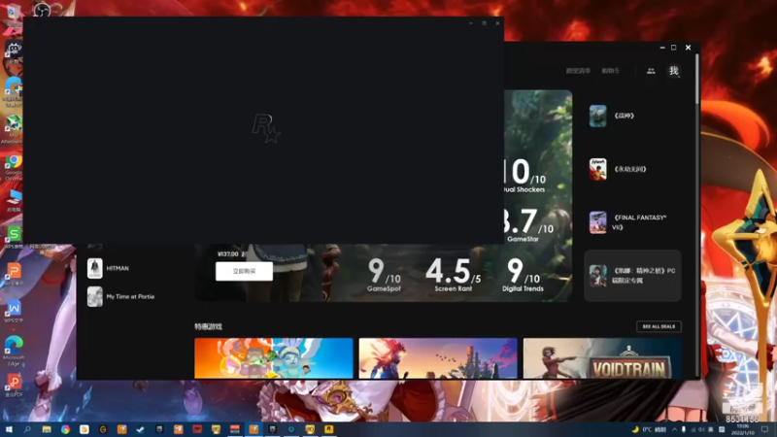Open the blue WPS Writer desktop shortcut
777x437 pixels.
14,311
